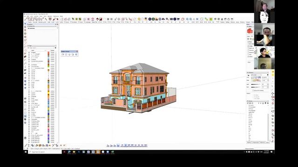Open the Camera menu
Viewport: 298px width, 167px height.
[36, 16]
